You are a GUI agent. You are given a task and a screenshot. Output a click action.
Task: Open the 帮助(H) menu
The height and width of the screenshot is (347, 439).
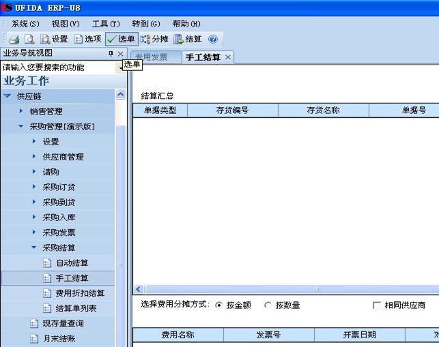tap(186, 24)
